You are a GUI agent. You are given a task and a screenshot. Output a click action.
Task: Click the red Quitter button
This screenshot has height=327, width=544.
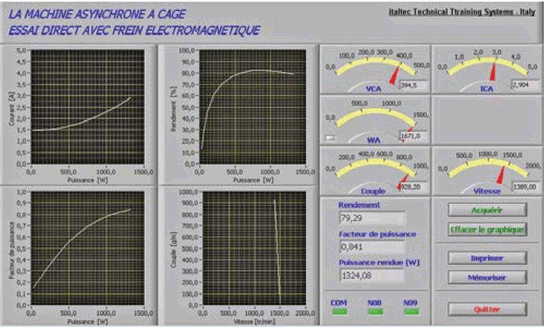(x=487, y=310)
